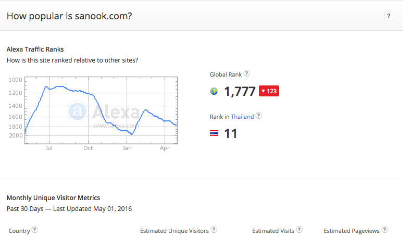Select the global rank value 1,777

240,92
